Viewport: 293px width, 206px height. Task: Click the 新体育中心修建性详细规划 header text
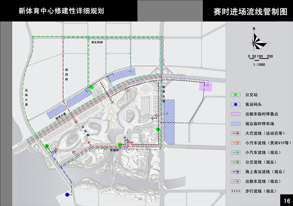click(62, 11)
